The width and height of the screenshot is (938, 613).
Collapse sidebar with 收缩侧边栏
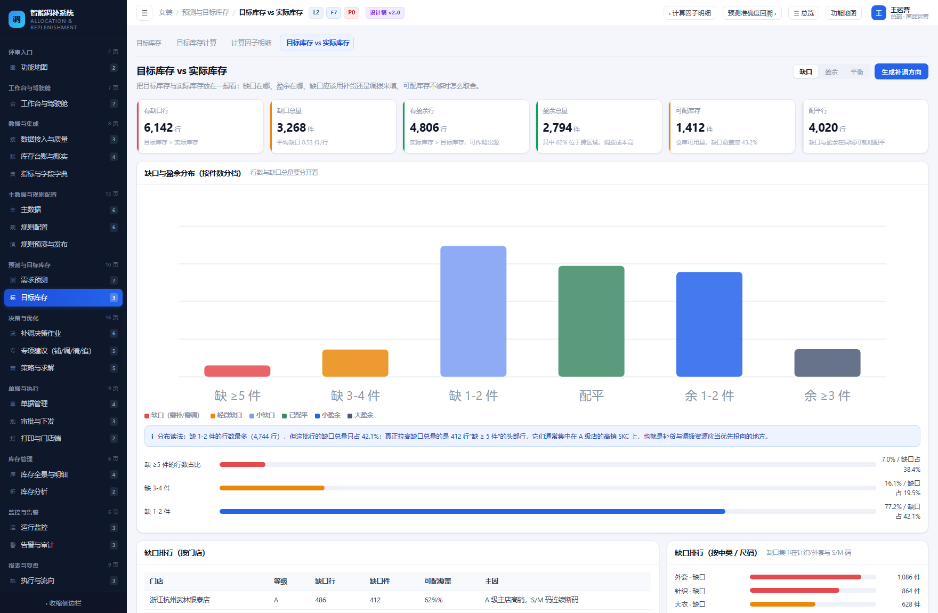coord(63,603)
